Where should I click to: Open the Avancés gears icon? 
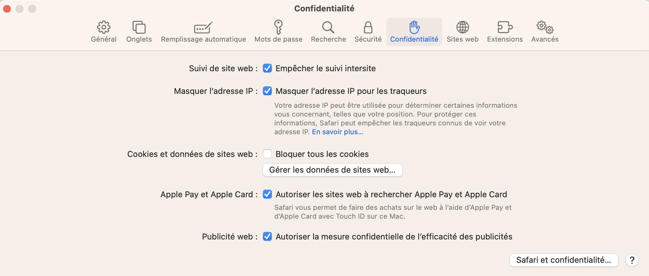pos(545,28)
